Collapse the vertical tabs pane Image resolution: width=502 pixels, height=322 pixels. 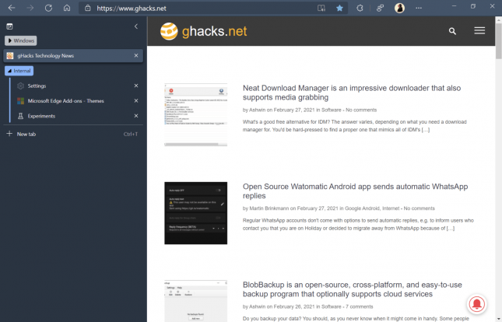(x=136, y=26)
